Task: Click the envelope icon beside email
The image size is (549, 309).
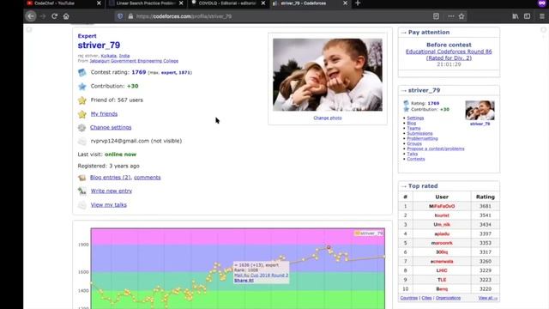Action: (82, 141)
